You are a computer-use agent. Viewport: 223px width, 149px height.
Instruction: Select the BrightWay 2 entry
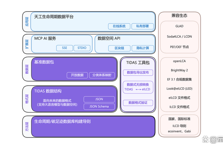click(179, 70)
